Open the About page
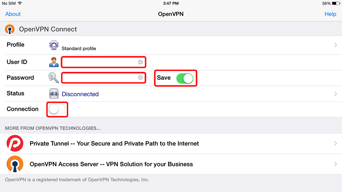342x192 pixels. [13, 14]
